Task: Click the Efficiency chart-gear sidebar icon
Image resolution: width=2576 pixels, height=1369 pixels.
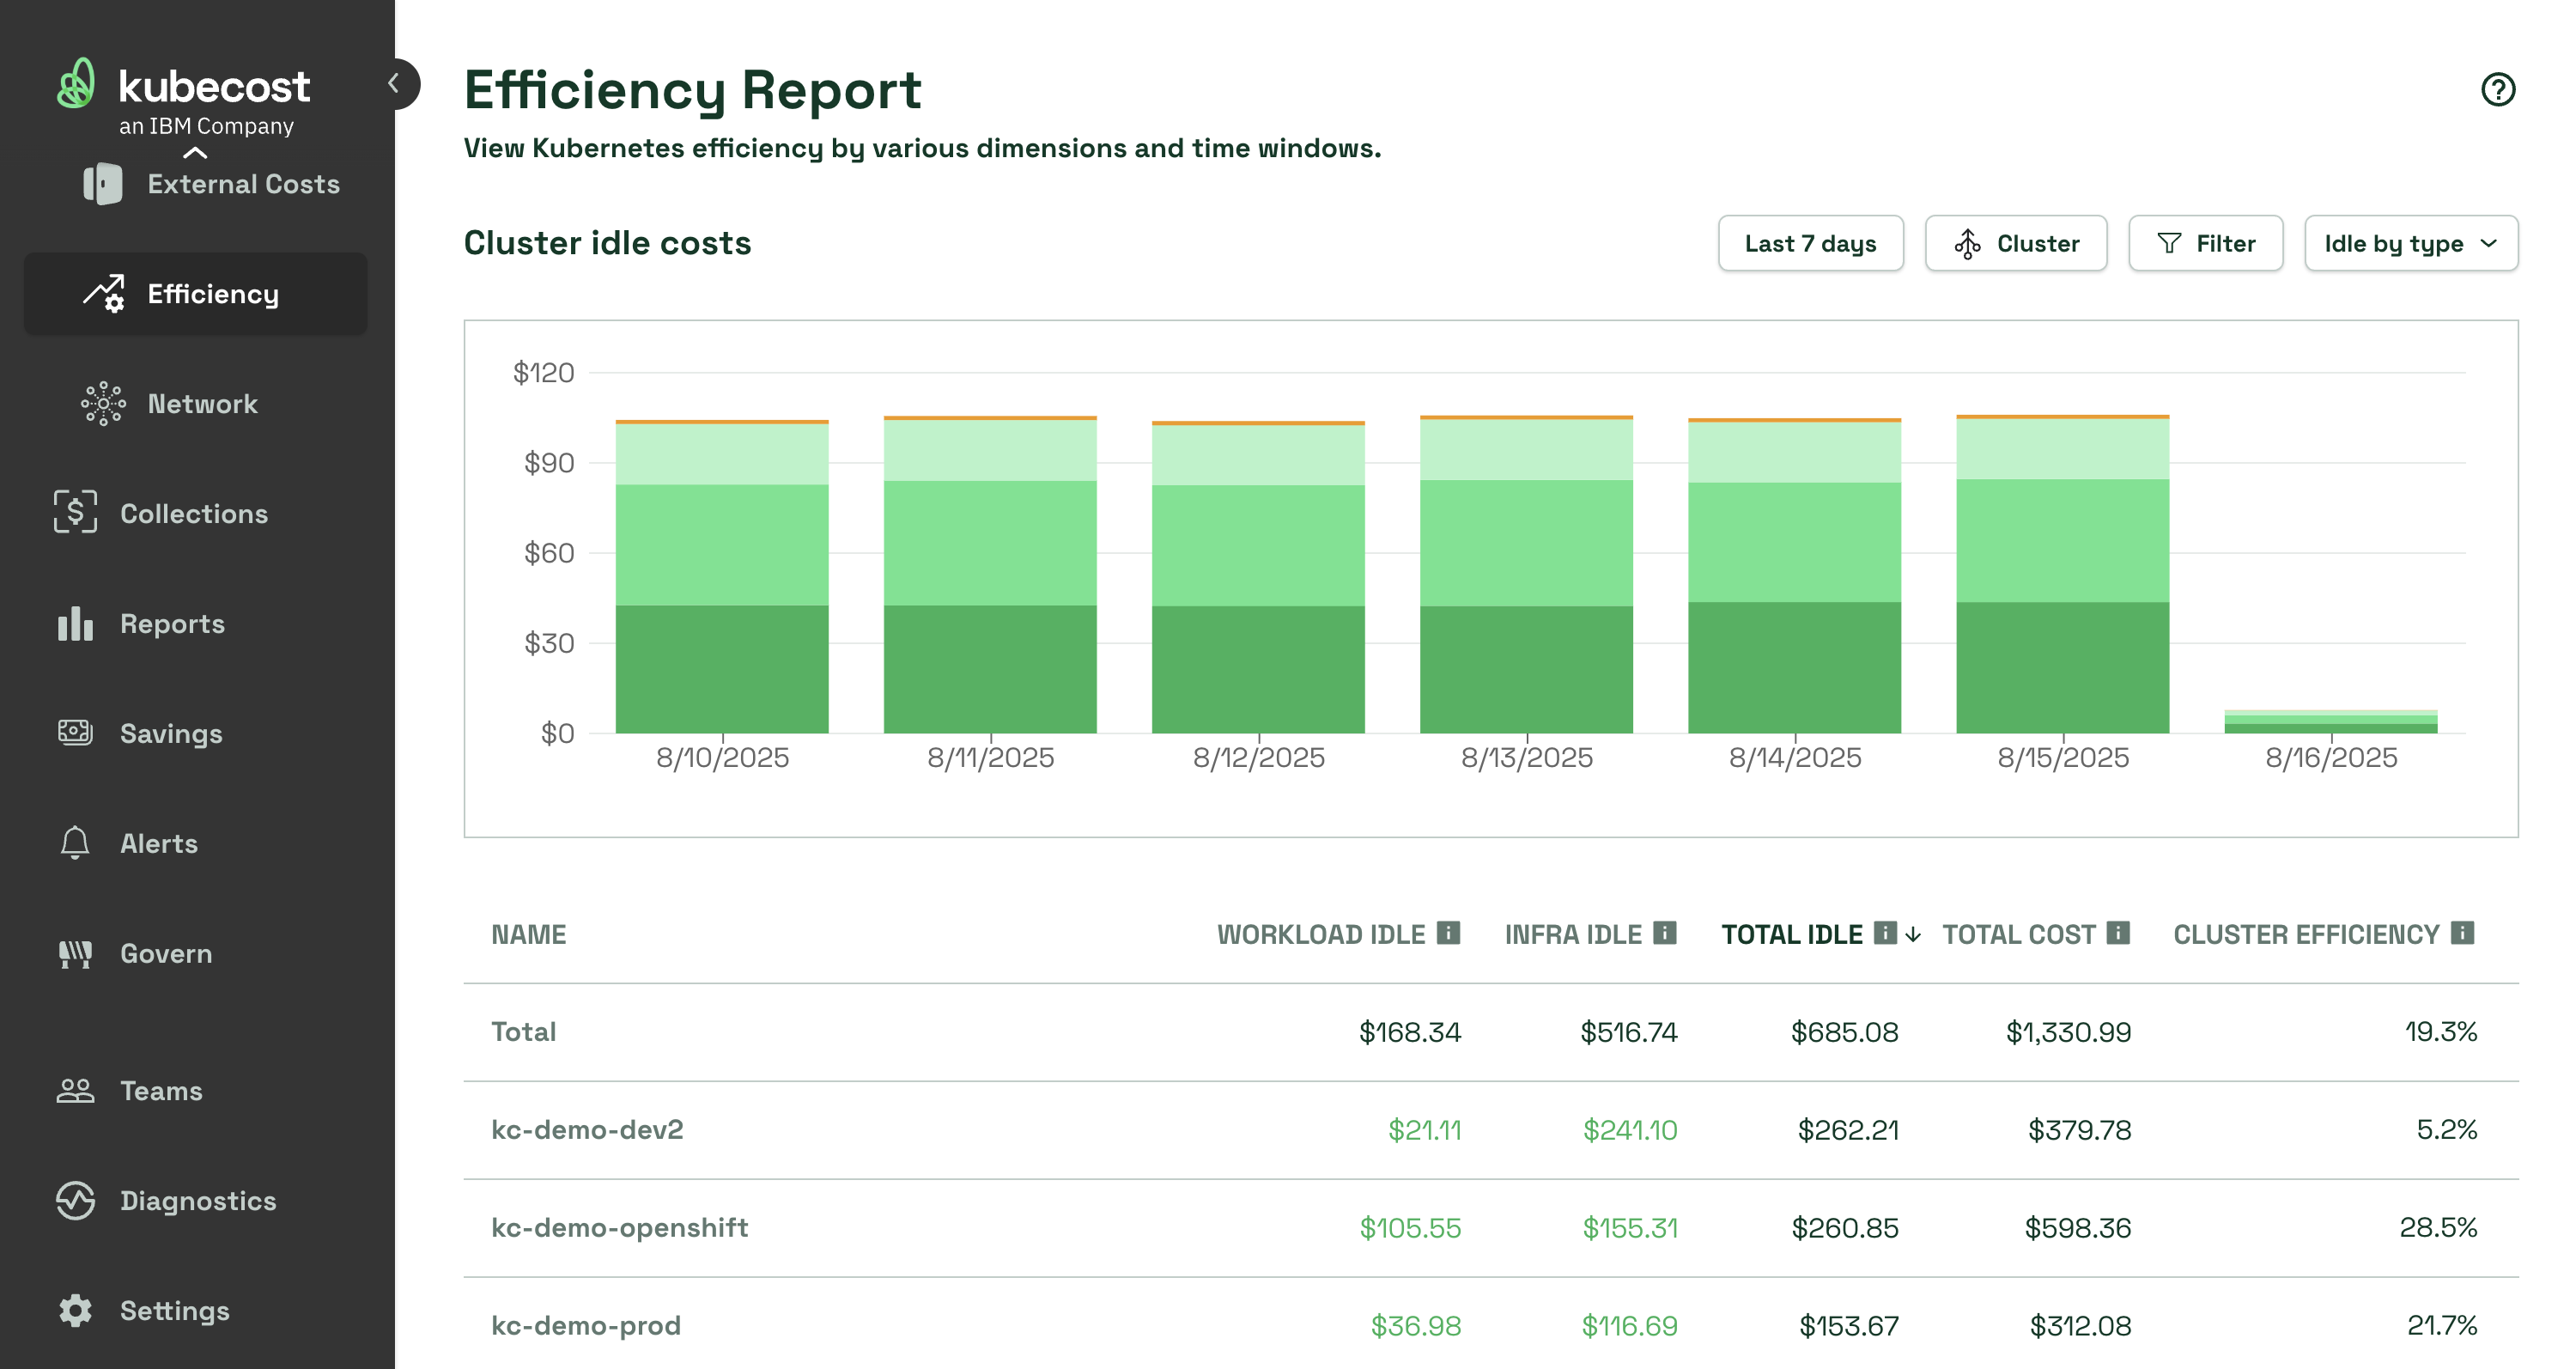Action: pos(104,294)
